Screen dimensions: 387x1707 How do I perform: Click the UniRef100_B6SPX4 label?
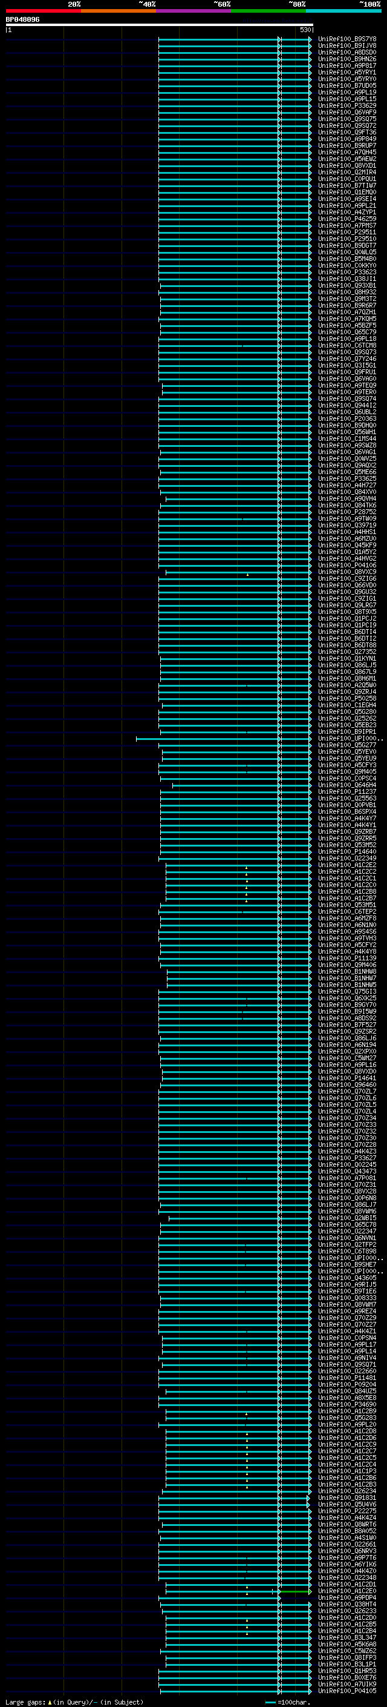[347, 812]
